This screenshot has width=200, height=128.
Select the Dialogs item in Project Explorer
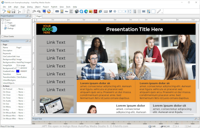(x=10, y=28)
